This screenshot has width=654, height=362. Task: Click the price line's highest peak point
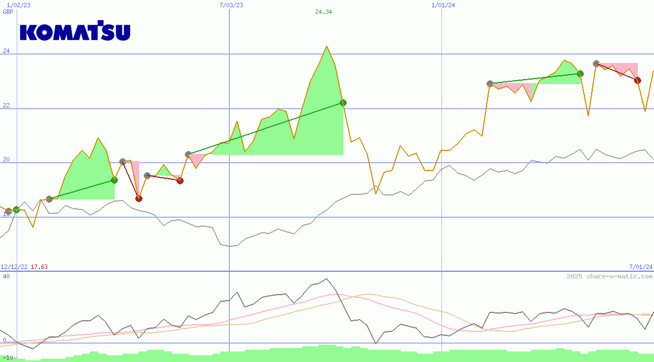tap(326, 46)
